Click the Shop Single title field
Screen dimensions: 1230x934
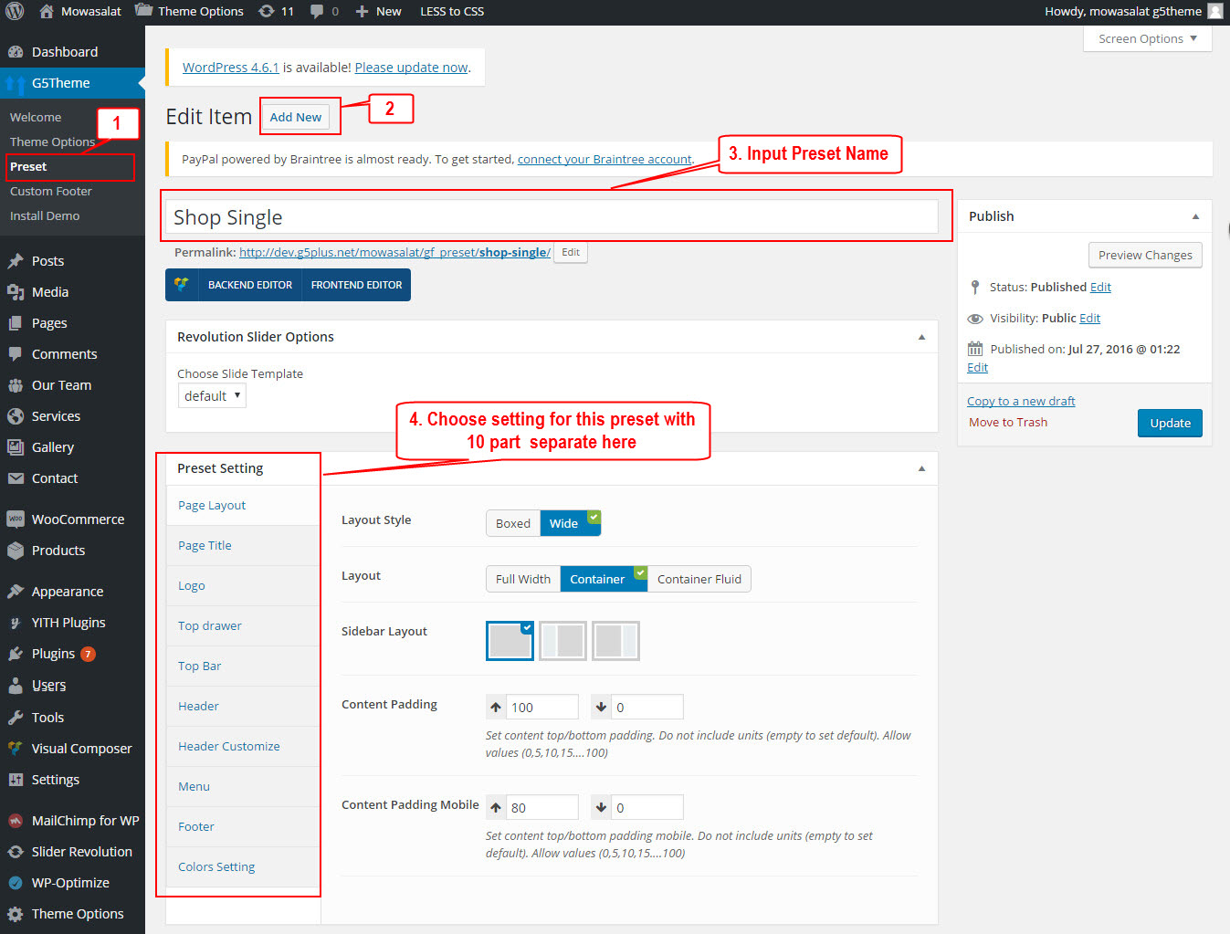tap(552, 217)
